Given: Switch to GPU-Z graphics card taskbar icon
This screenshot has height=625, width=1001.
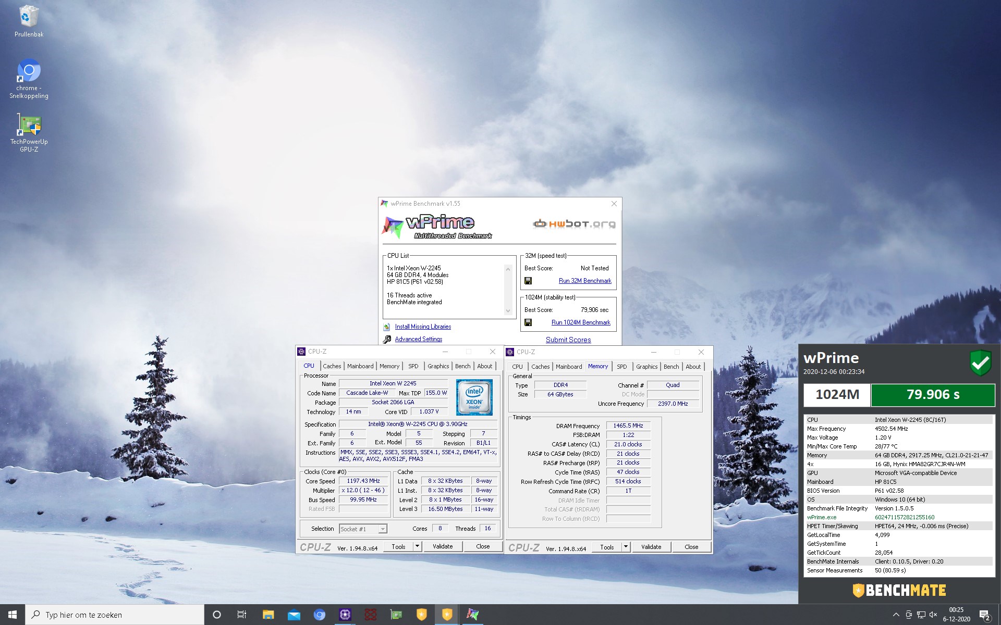Looking at the screenshot, I should click(x=396, y=615).
